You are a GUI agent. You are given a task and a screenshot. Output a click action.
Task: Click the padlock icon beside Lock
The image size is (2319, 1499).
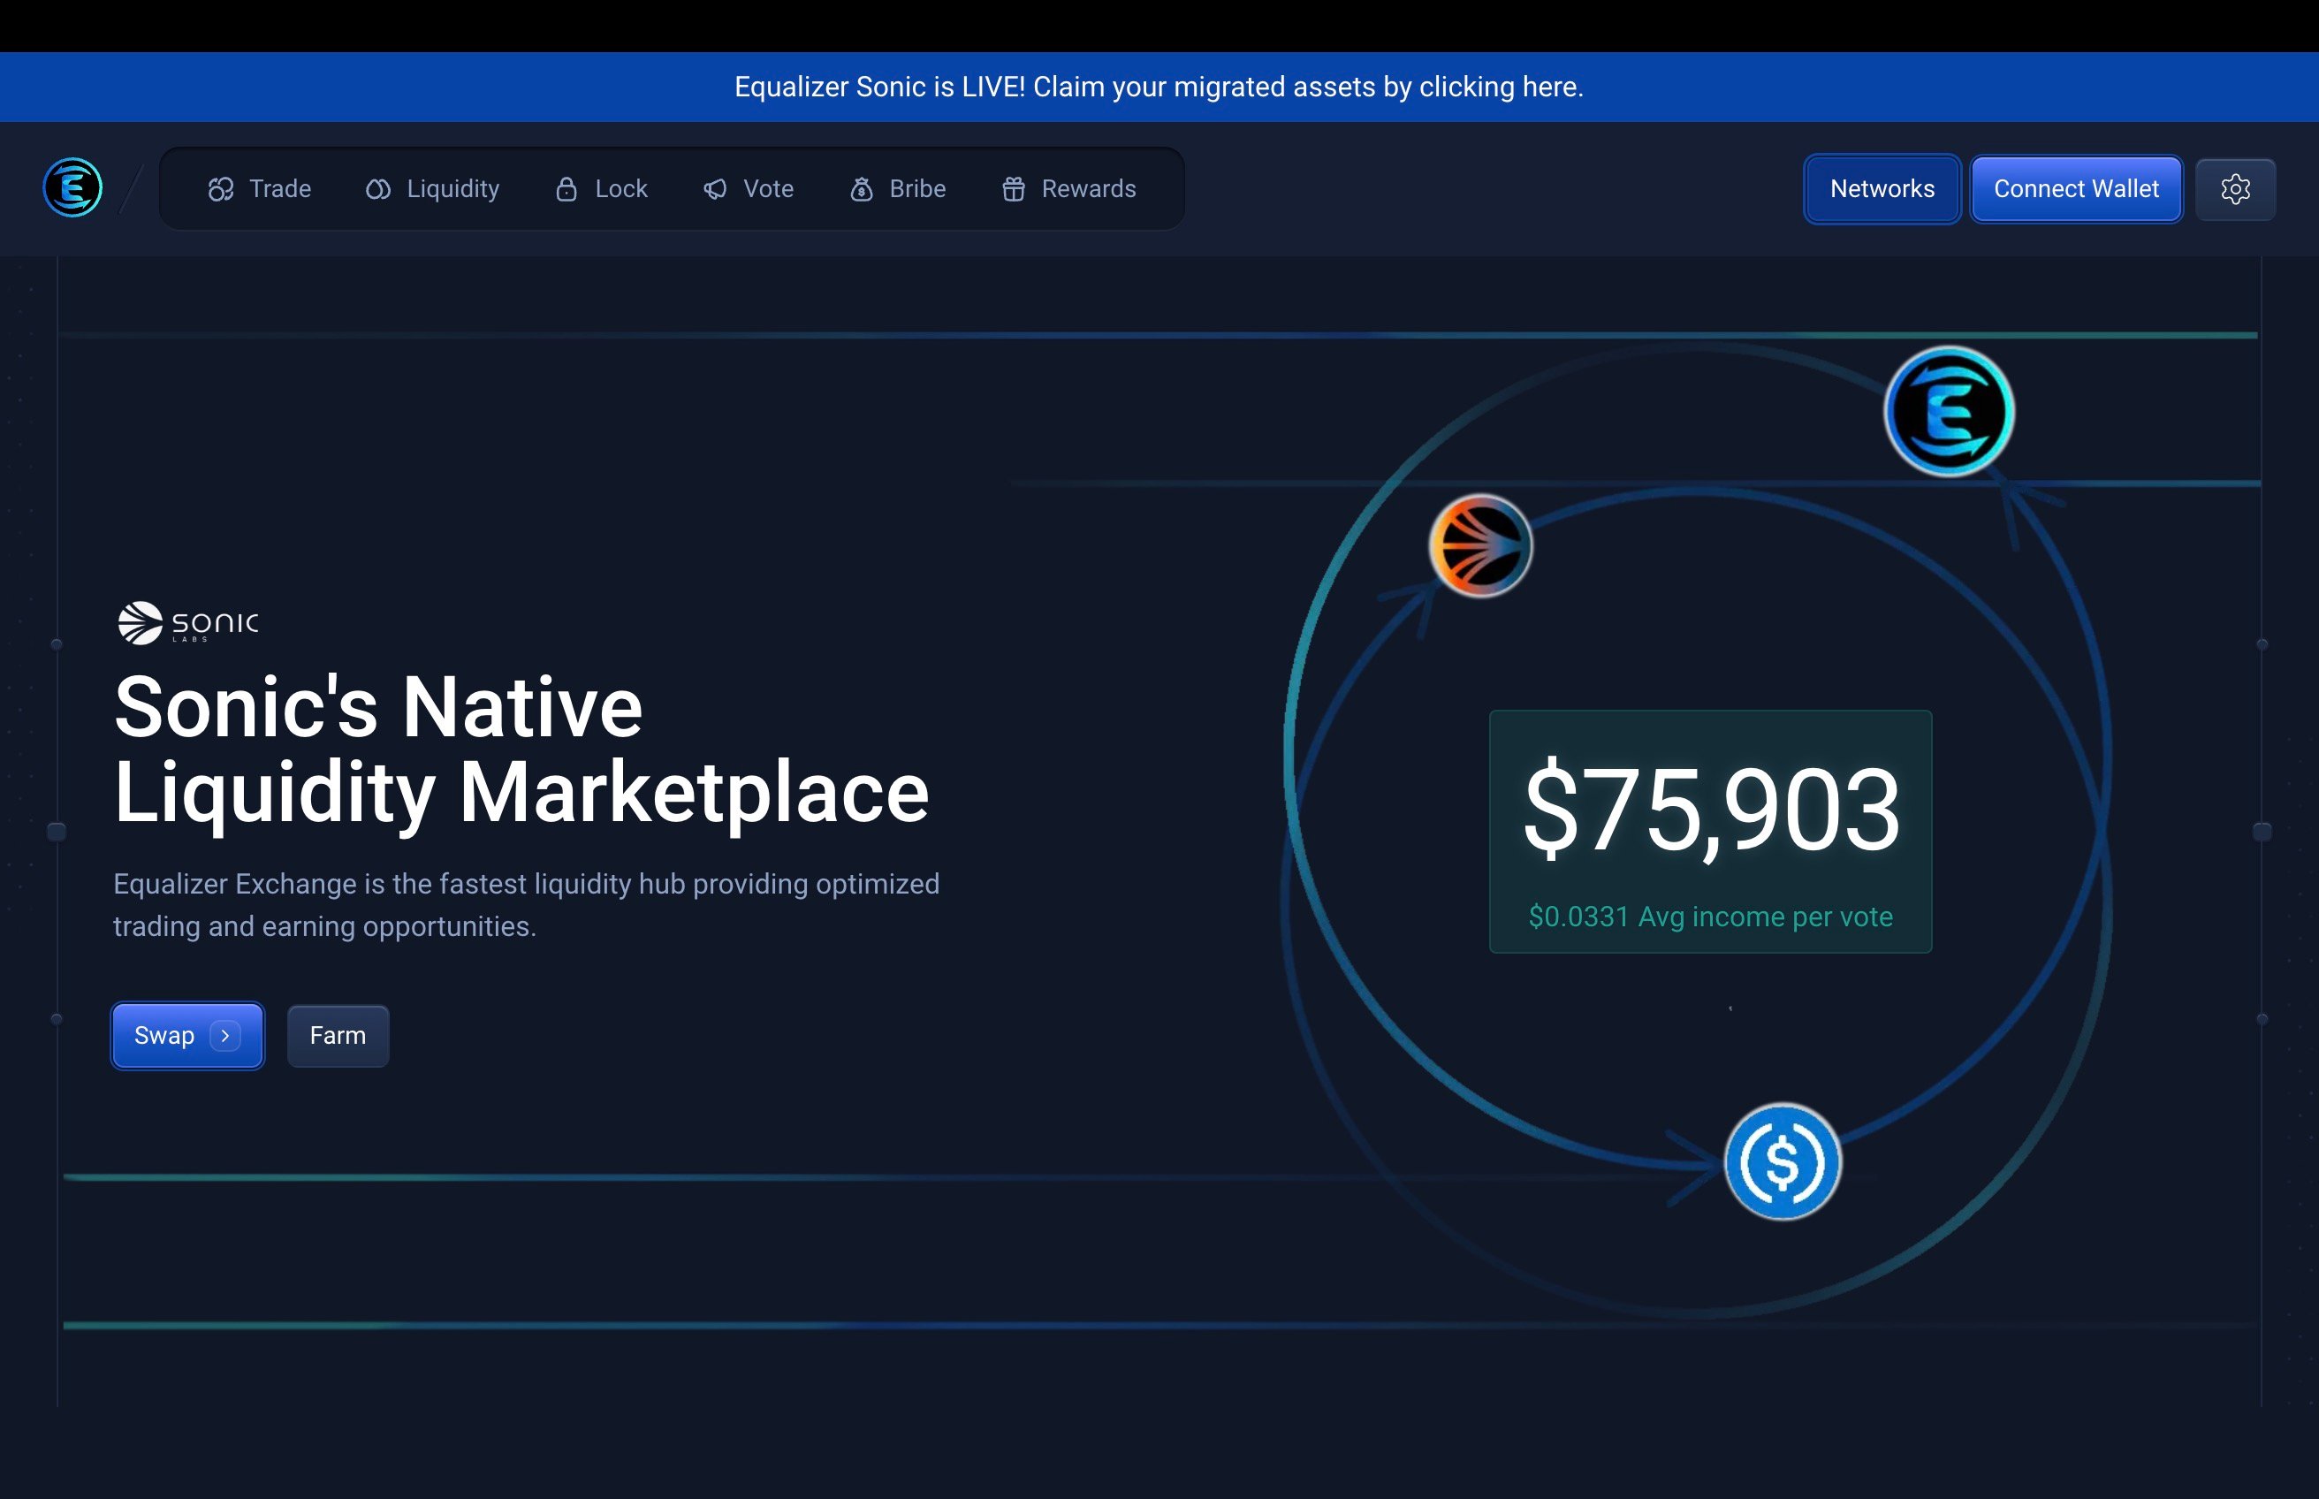566,189
